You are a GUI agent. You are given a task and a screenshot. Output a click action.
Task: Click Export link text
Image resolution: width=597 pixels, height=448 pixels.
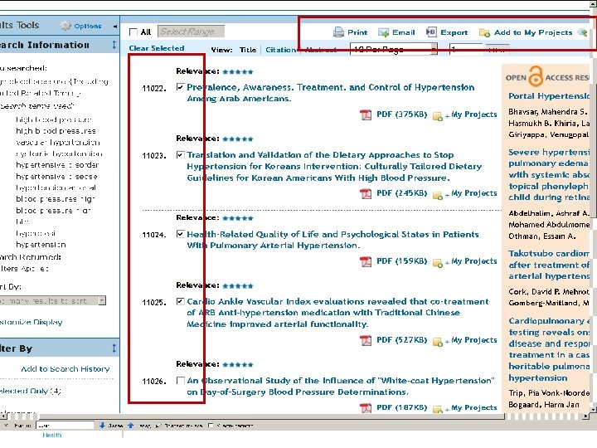pyautogui.click(x=454, y=32)
